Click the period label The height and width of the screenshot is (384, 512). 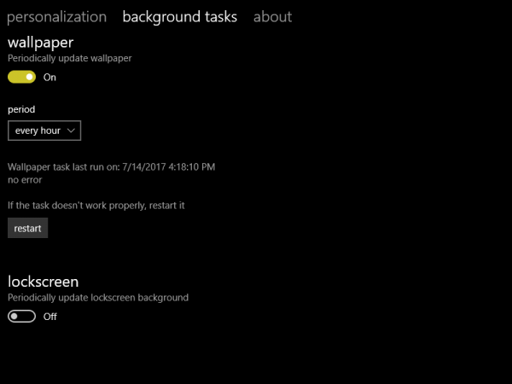21,110
